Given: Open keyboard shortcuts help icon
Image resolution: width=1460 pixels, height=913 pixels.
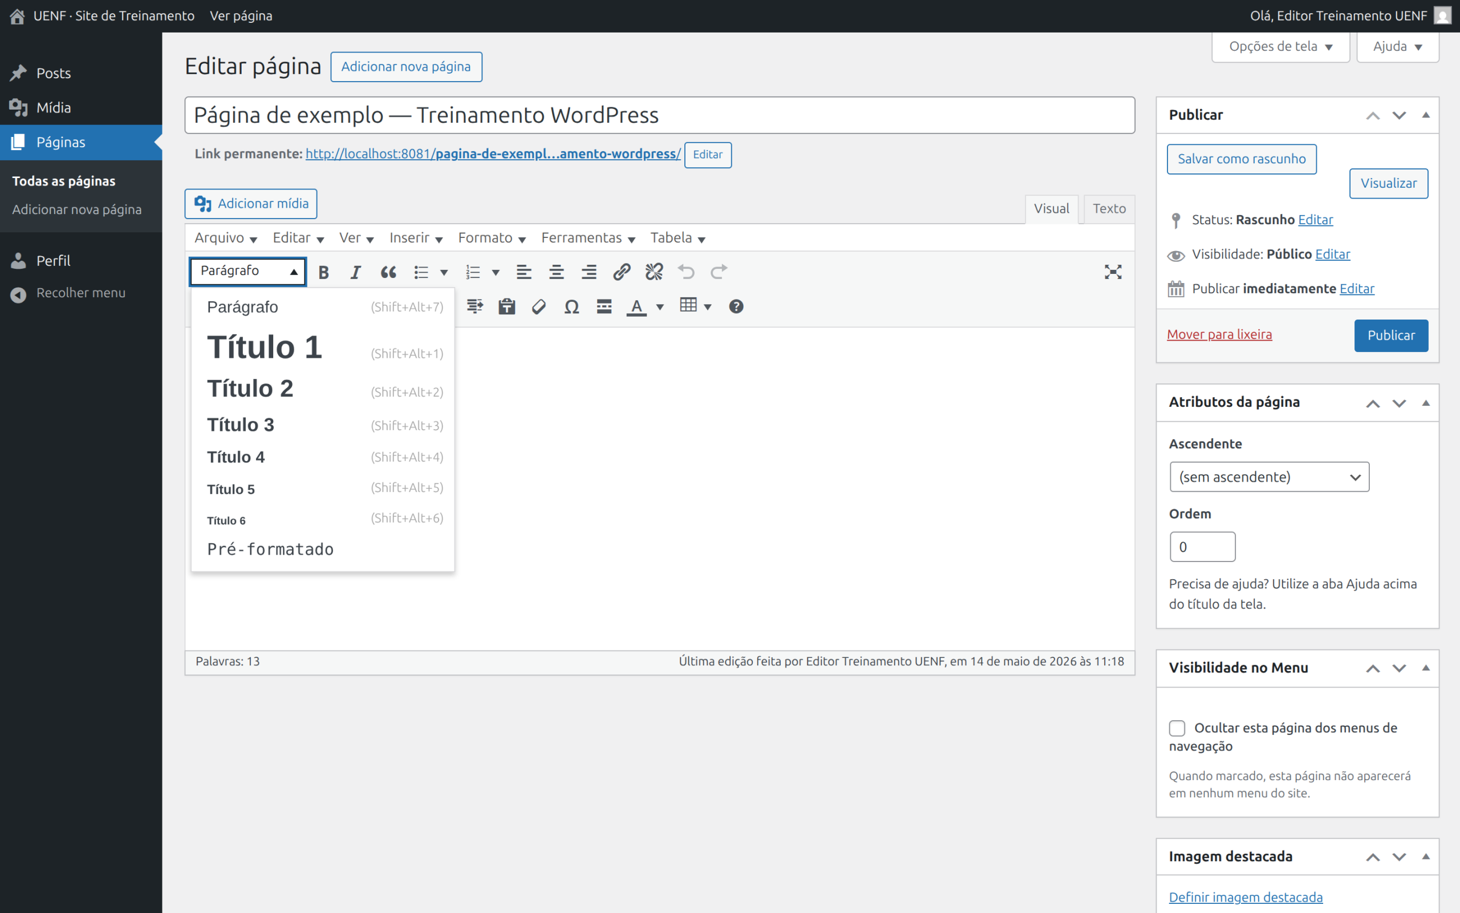Looking at the screenshot, I should click(x=736, y=307).
